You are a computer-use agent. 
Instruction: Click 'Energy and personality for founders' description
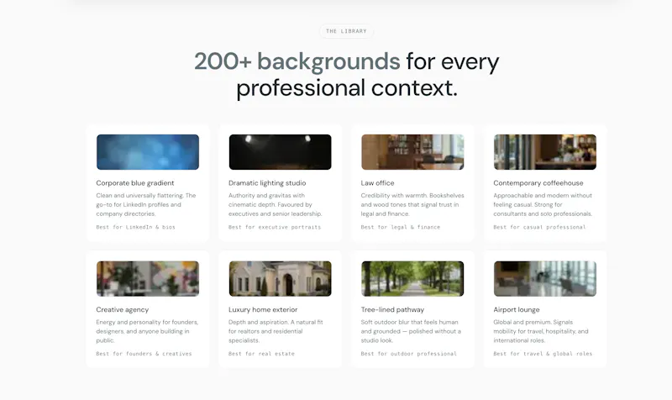click(x=147, y=331)
